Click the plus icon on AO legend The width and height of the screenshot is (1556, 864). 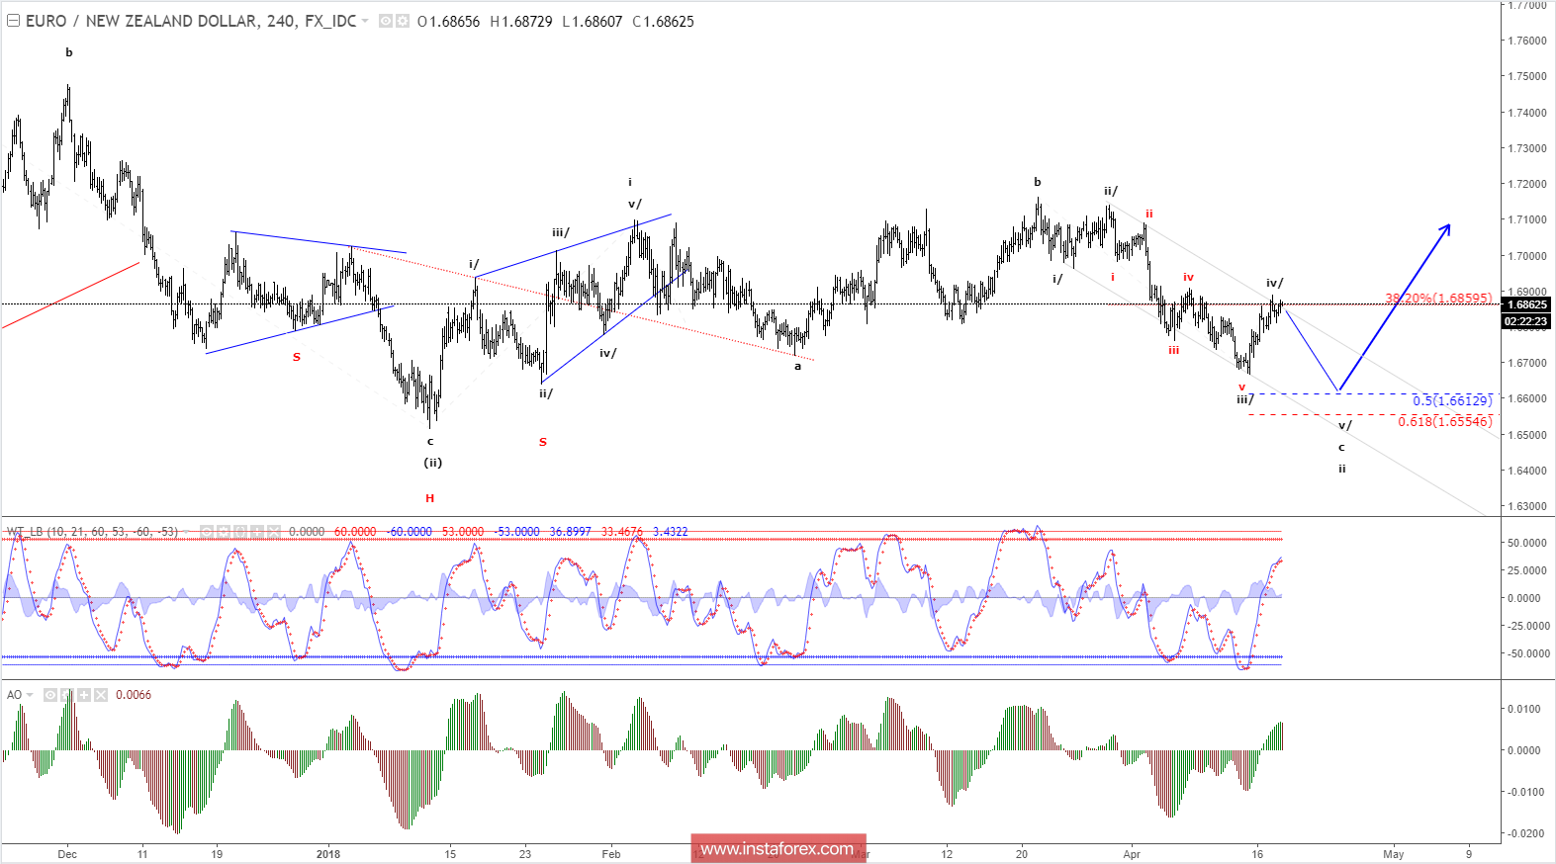click(x=84, y=695)
